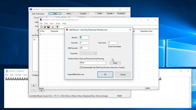Click Support@MurGee.com text in dialog
The width and height of the screenshot is (196, 110).
pyautogui.click(x=76, y=74)
